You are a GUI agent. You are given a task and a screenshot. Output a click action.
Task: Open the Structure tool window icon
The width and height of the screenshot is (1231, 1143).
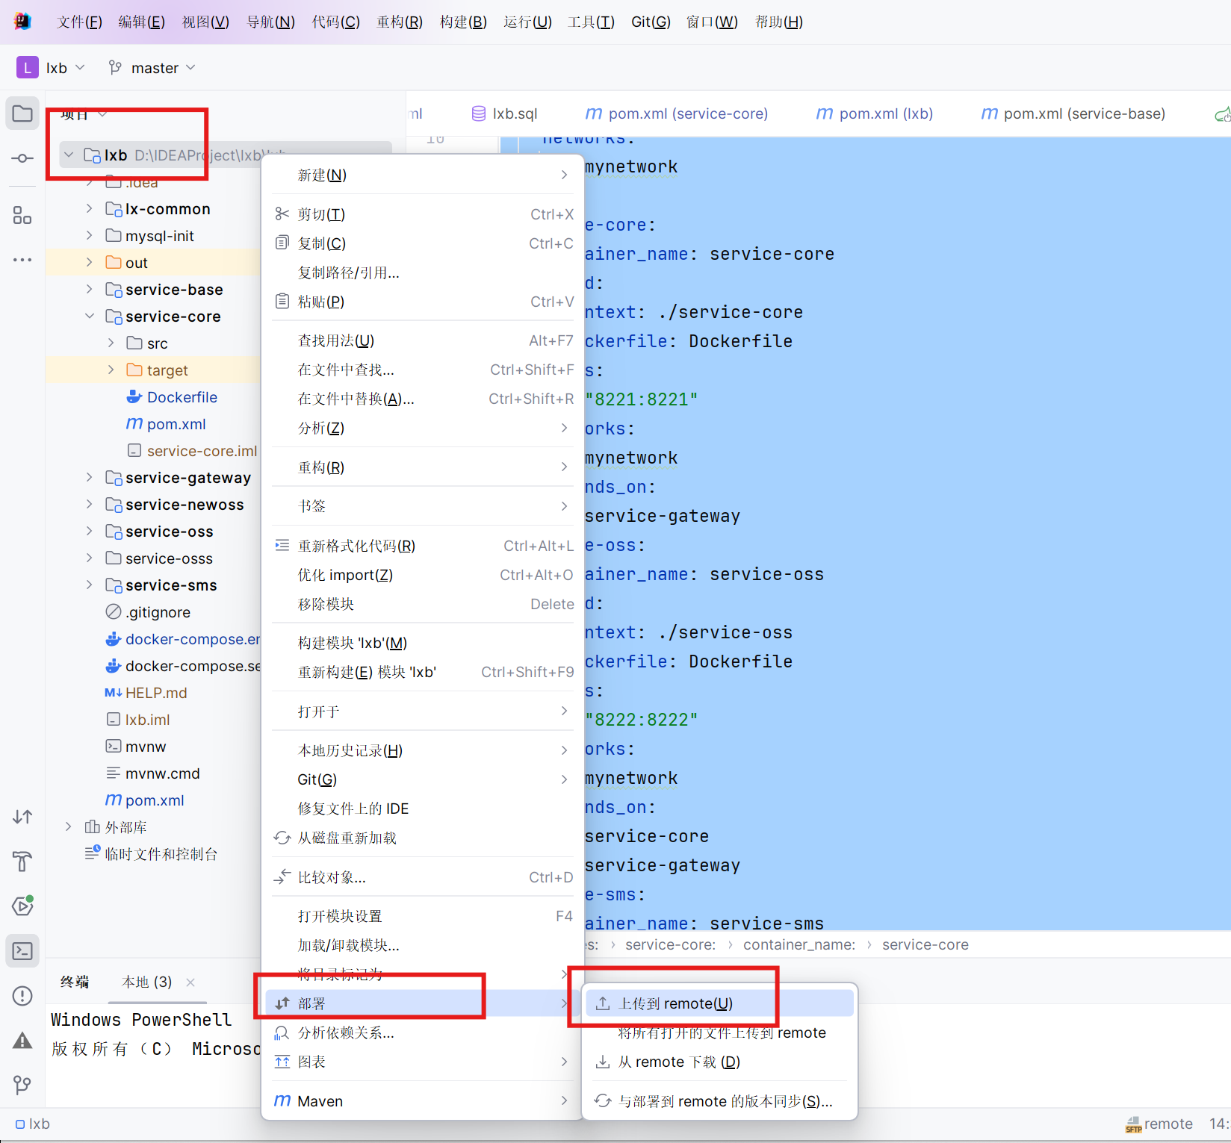[22, 216]
